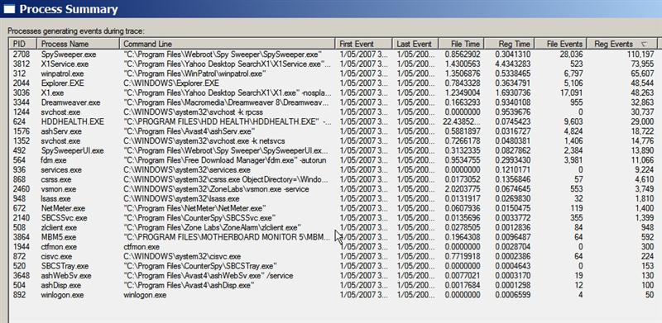Click the Reg Events sort arrow header
Image resolution: width=662 pixels, height=323 pixels.
point(621,44)
